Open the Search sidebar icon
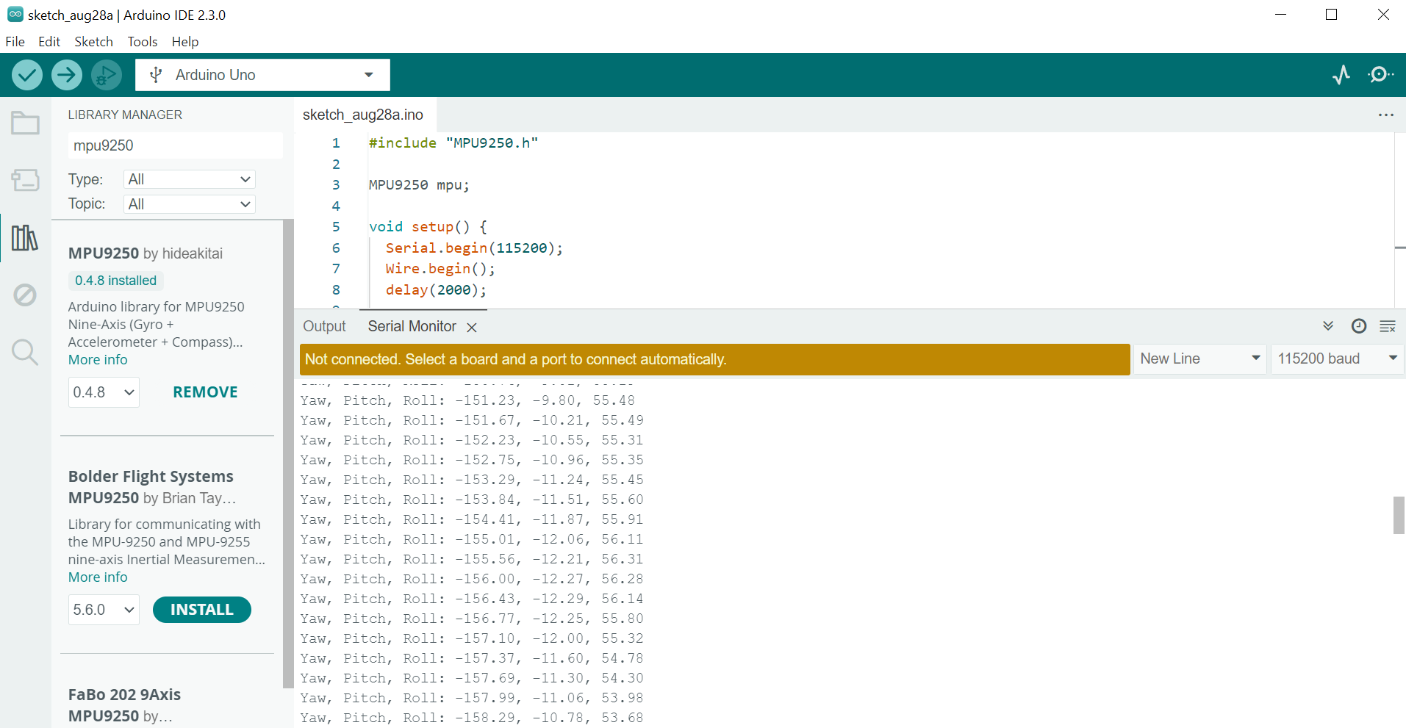The height and width of the screenshot is (728, 1406). [x=25, y=352]
